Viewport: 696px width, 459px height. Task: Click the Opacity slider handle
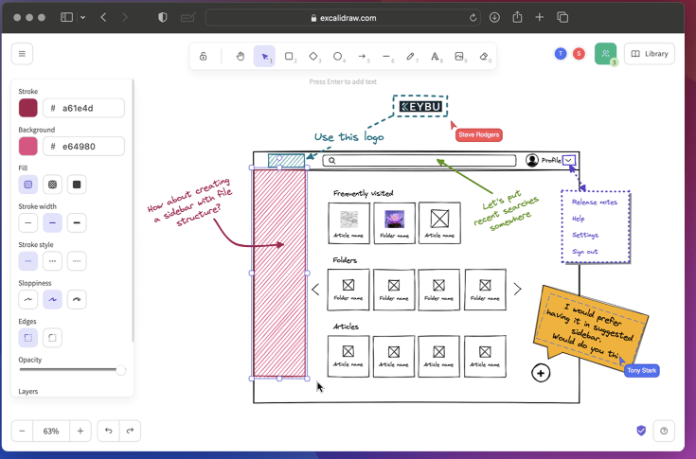point(120,370)
